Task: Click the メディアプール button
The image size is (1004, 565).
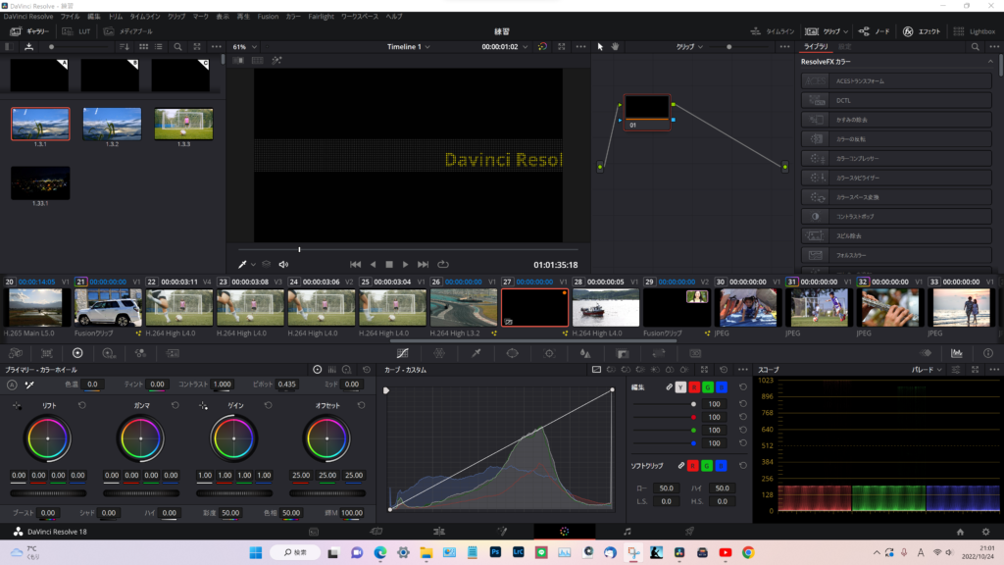Action: 128,31
